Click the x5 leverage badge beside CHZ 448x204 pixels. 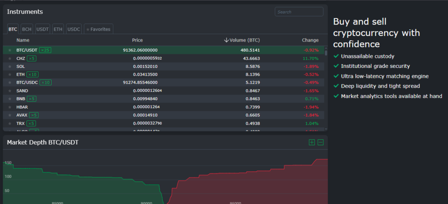coord(31,58)
